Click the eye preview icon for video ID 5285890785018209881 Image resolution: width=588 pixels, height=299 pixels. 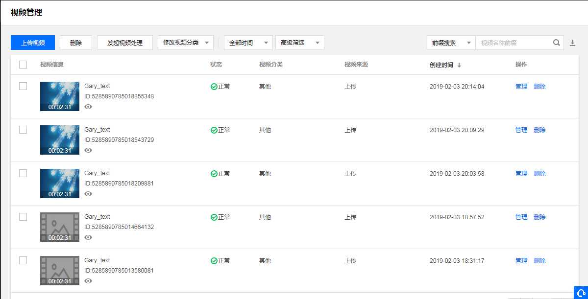click(x=88, y=194)
